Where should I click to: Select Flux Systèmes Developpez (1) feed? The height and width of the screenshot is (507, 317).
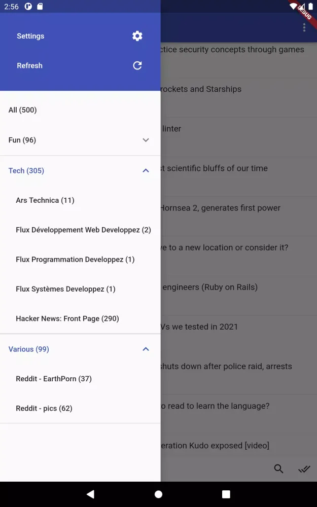click(65, 289)
